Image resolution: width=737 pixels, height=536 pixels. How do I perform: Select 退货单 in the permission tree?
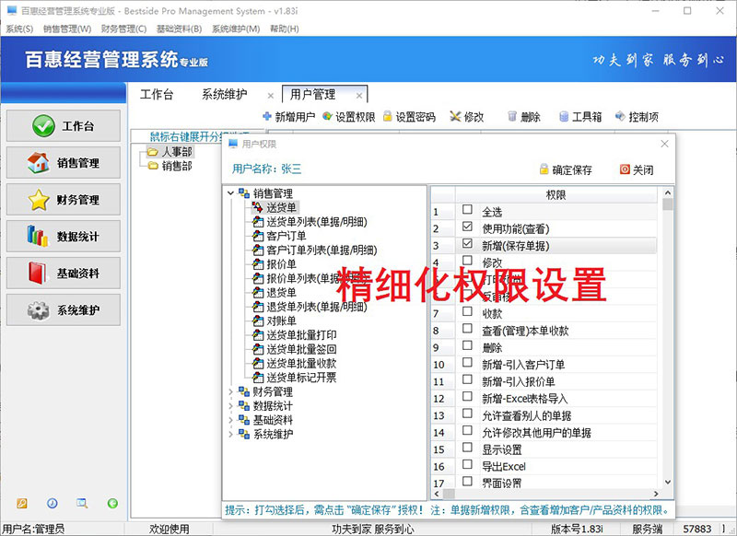281,292
